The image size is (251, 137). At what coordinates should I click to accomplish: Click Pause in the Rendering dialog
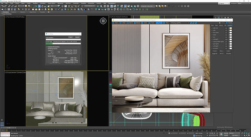(x=71, y=37)
